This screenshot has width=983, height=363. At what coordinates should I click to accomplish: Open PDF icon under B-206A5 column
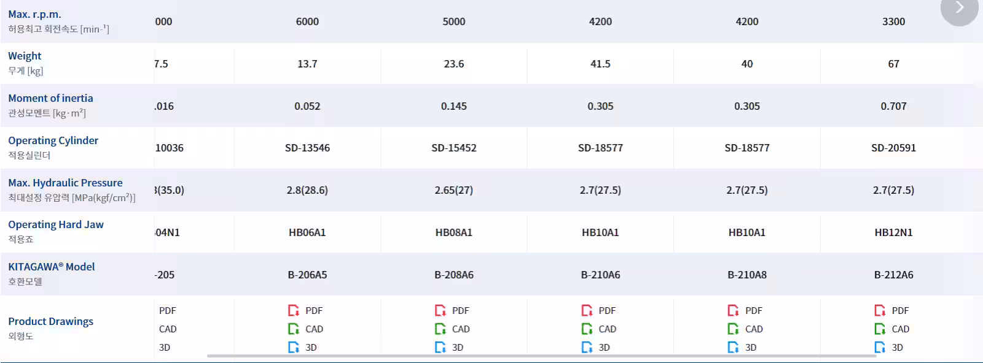pos(294,310)
